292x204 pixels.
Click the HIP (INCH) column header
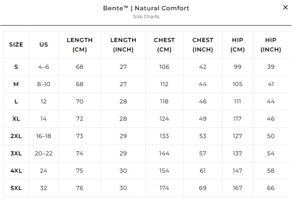click(x=271, y=45)
